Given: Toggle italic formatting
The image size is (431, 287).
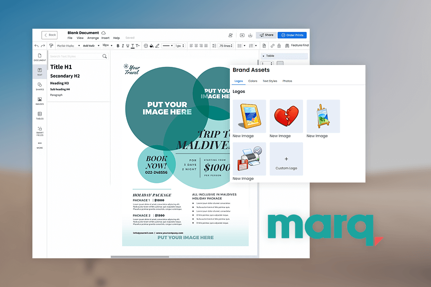Looking at the screenshot, I should pyautogui.click(x=123, y=46).
